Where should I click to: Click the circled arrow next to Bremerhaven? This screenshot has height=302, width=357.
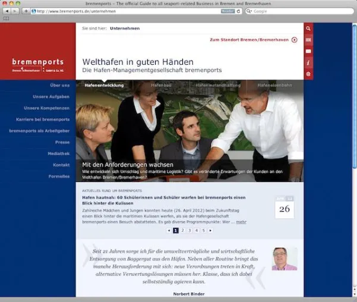click(x=295, y=40)
